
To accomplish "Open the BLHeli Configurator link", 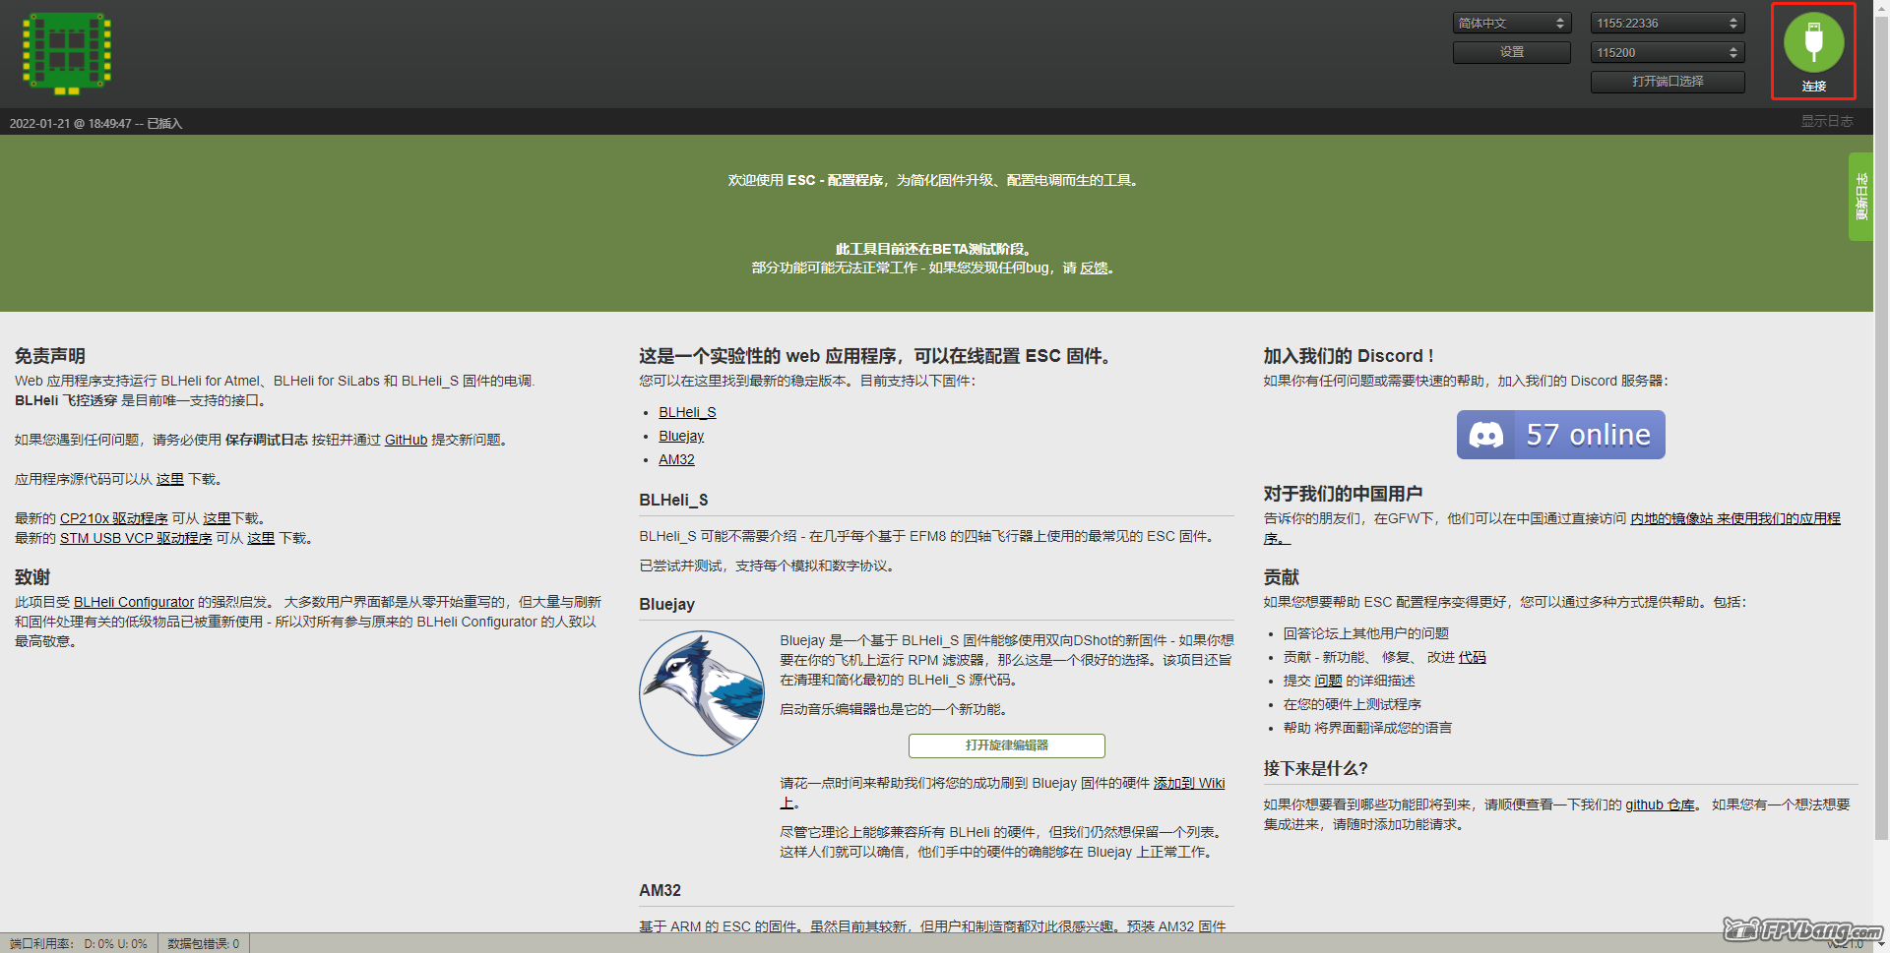I will (134, 602).
